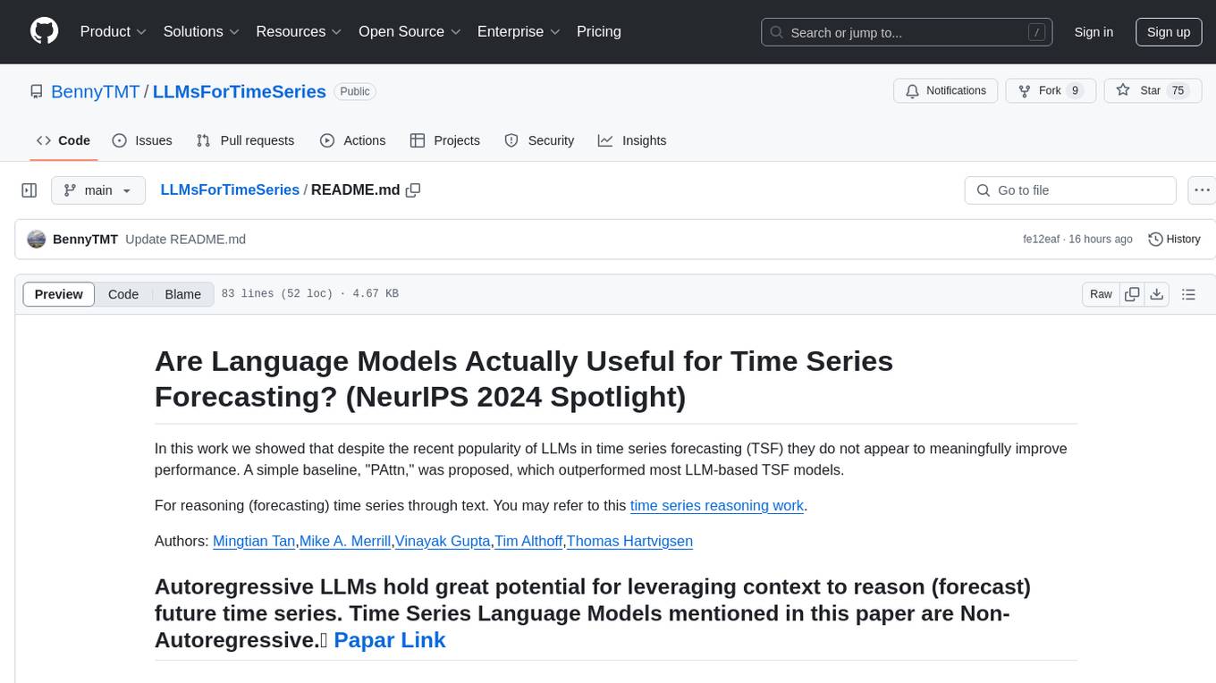Image resolution: width=1216 pixels, height=683 pixels.
Task: Expand the Enterprise menu
Action: coord(519,31)
